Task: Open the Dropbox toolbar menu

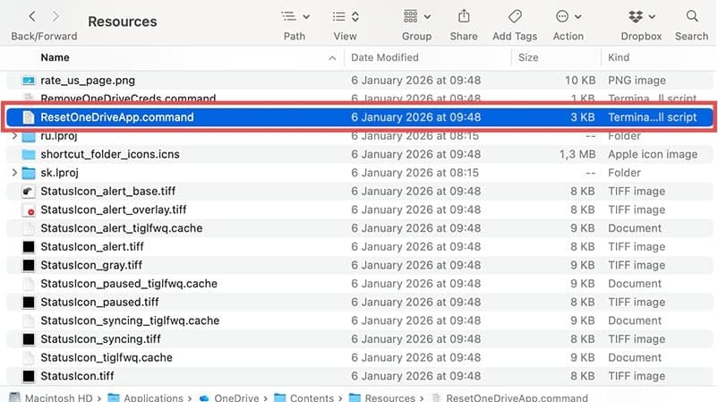Action: (641, 16)
